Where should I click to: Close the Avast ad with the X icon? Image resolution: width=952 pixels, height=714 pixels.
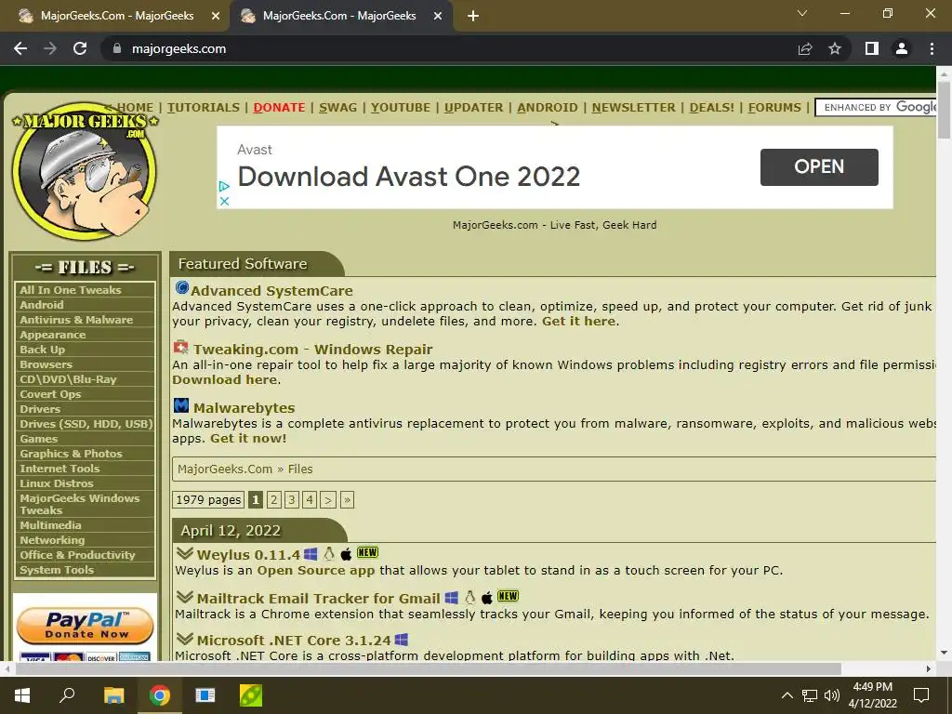(224, 201)
